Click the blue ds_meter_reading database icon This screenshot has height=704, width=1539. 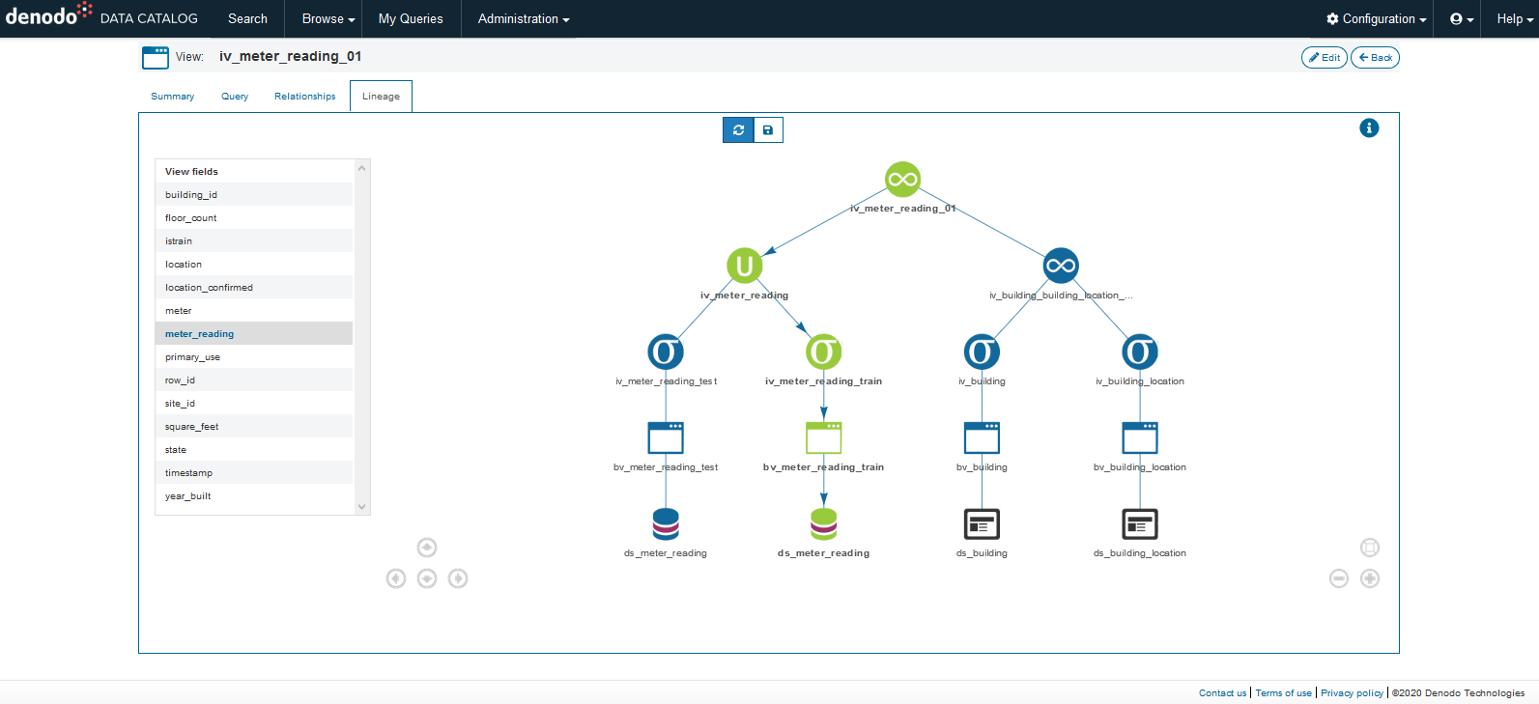coord(666,523)
